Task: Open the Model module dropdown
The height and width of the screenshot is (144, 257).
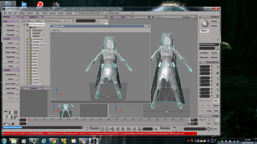Action: point(11,17)
